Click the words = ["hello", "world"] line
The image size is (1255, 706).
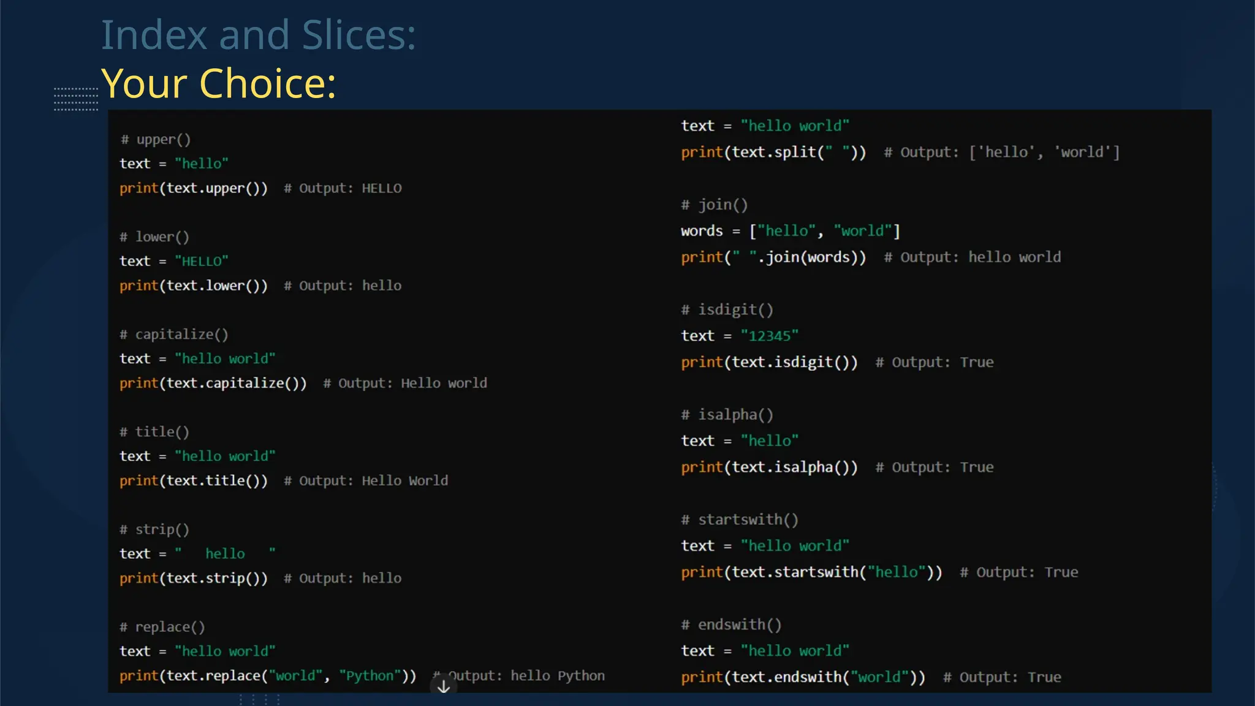click(790, 231)
